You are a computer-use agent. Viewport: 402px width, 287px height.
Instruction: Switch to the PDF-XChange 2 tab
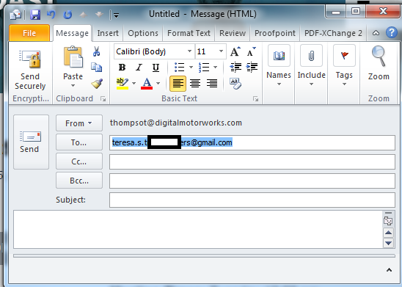click(333, 33)
